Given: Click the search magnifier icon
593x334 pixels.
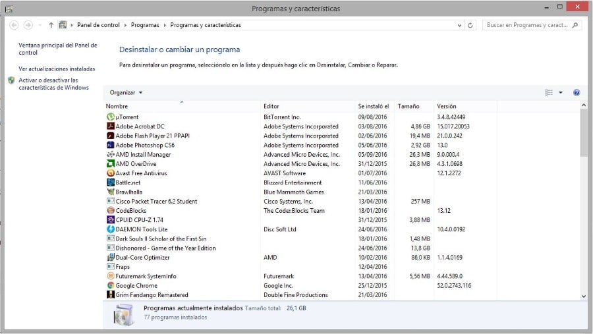Looking at the screenshot, I should 575,25.
